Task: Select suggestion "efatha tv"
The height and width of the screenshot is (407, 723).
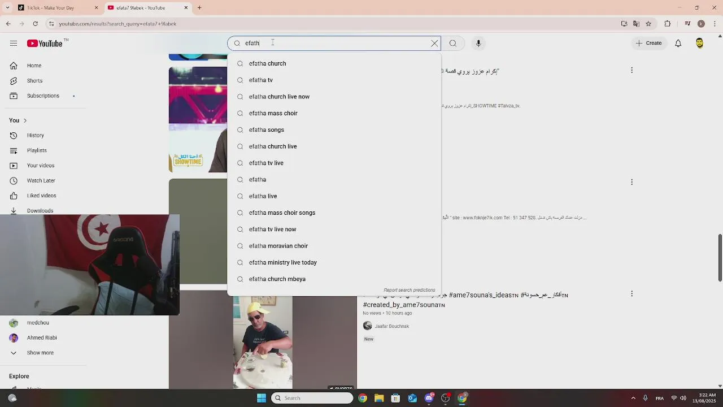Action: coord(334,80)
